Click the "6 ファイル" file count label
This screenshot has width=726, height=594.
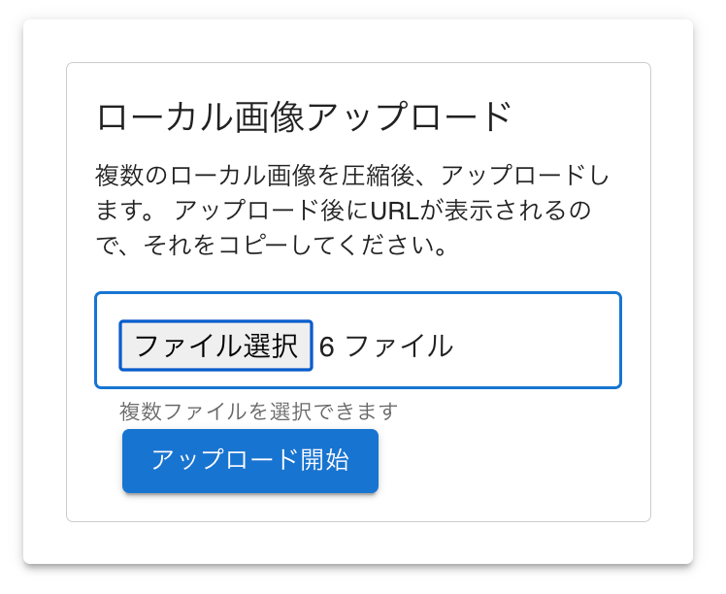tap(385, 346)
